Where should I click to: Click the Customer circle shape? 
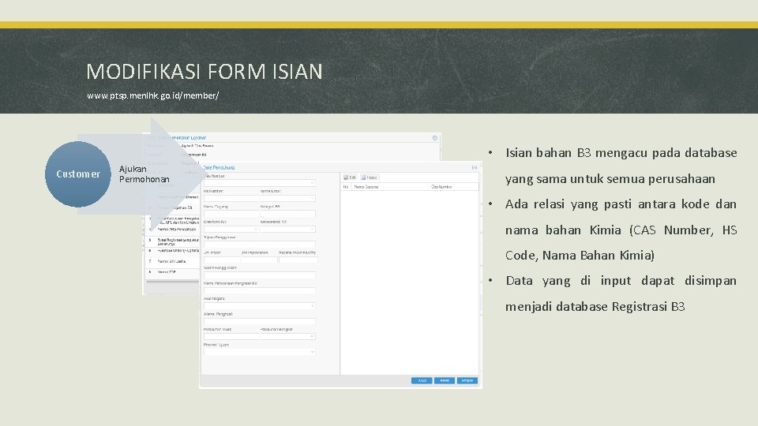78,174
